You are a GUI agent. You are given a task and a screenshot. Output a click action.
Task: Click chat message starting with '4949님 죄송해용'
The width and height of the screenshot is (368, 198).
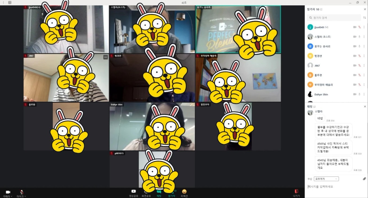click(333, 164)
